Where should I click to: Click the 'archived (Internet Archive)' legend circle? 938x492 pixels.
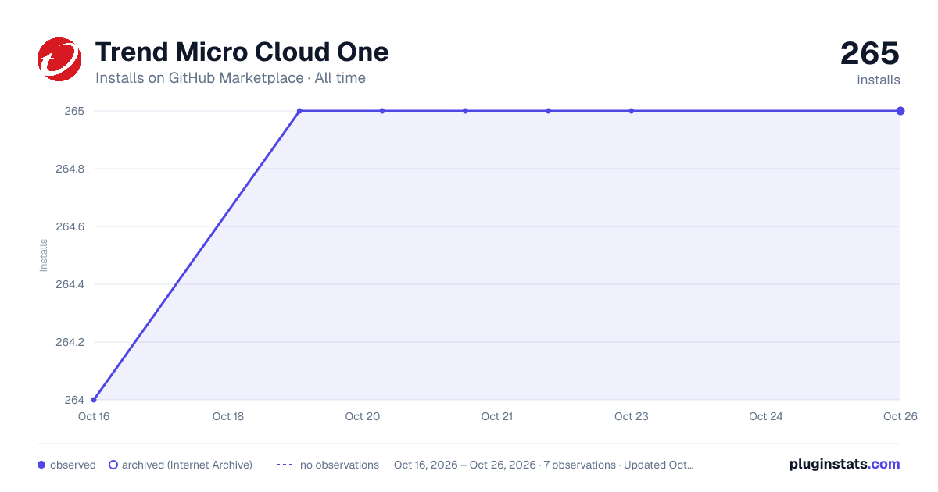(x=113, y=465)
